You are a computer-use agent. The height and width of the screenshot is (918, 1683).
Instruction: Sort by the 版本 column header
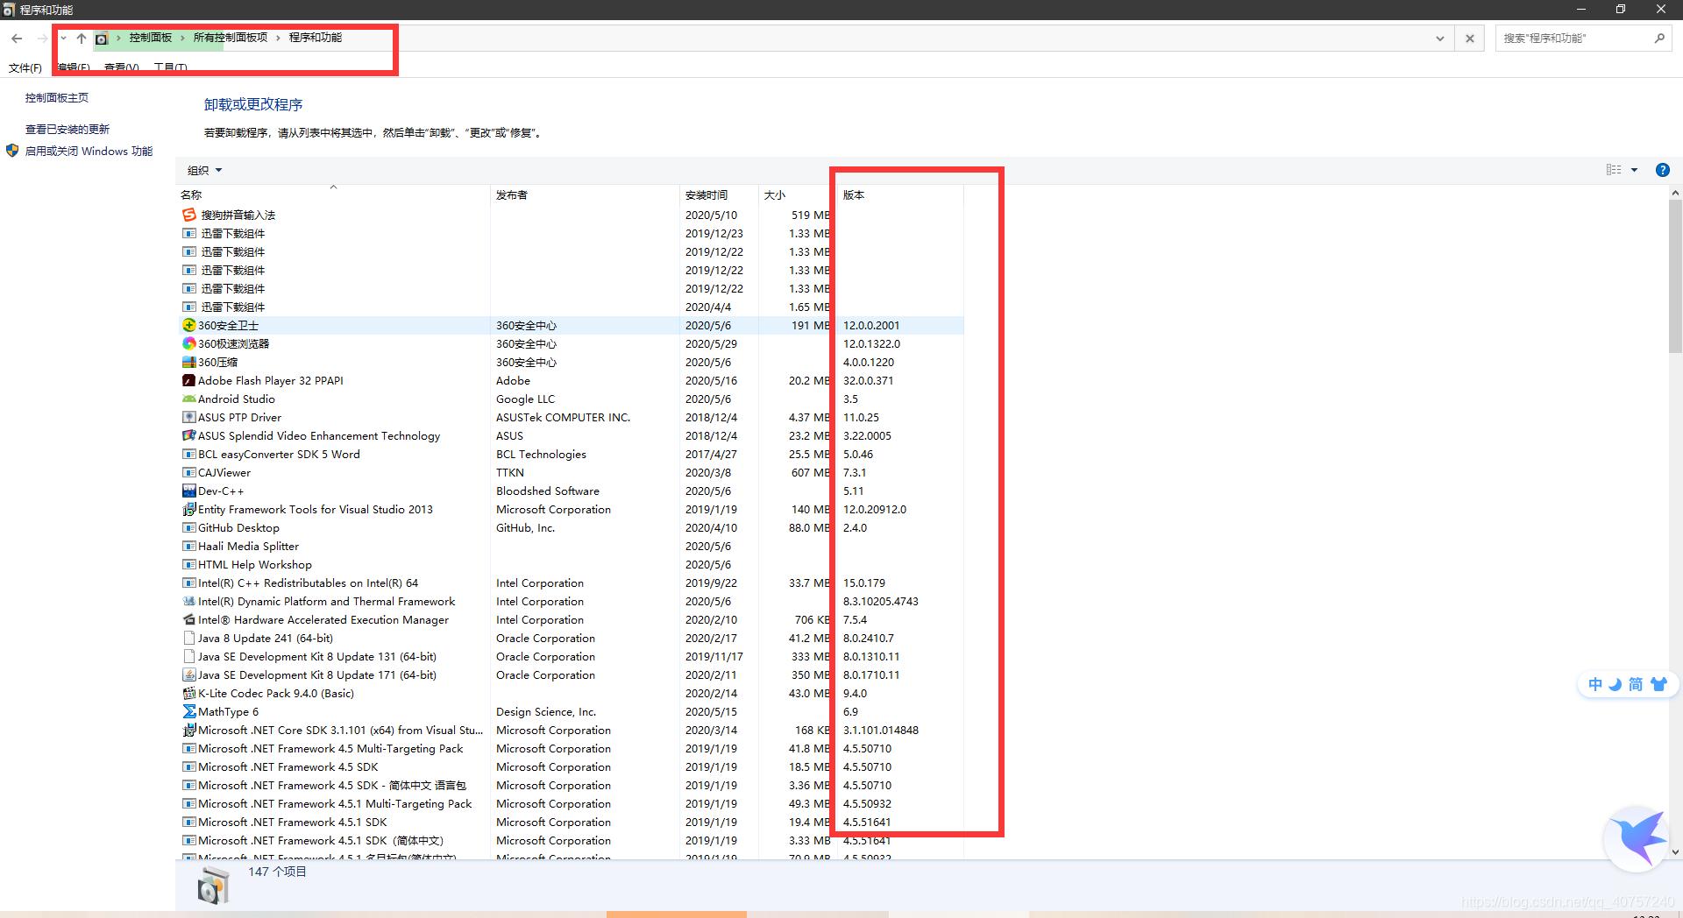pos(899,194)
